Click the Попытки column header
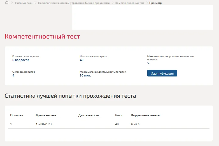This screenshot has width=219, height=146. 17,115
